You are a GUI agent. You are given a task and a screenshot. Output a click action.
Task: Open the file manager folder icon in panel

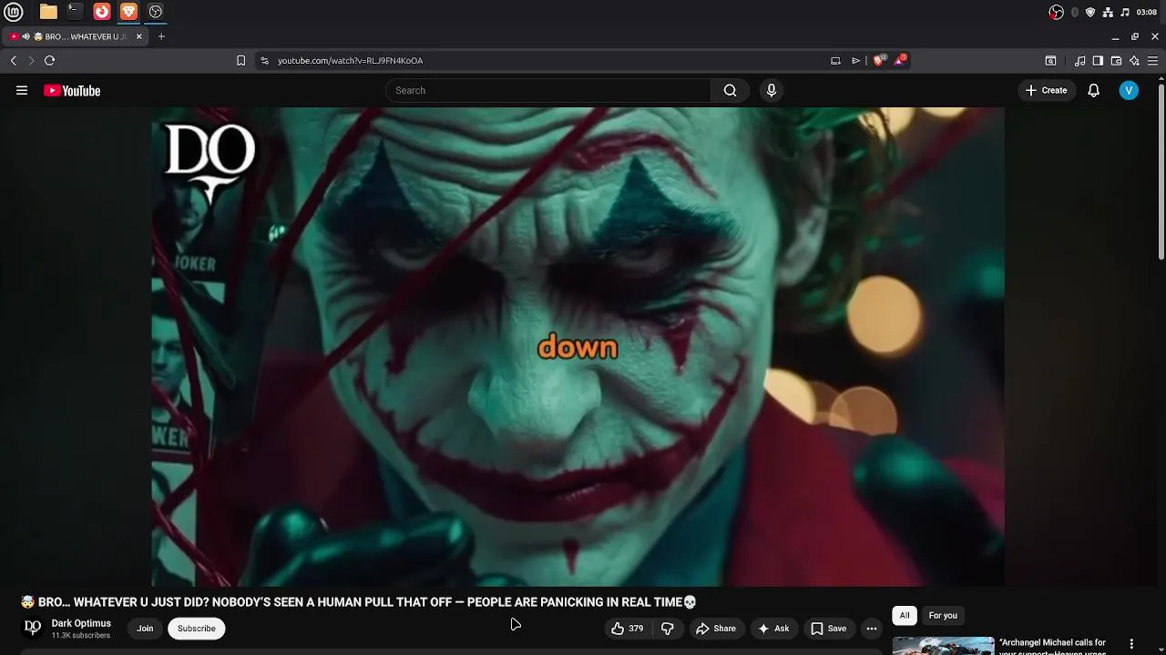(x=48, y=12)
